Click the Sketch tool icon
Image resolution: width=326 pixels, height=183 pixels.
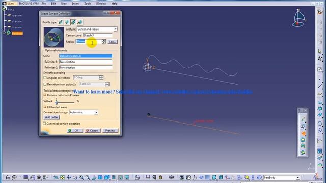coord(320,69)
